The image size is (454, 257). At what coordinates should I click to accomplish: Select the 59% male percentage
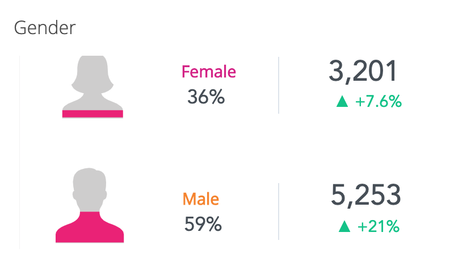coord(203,224)
